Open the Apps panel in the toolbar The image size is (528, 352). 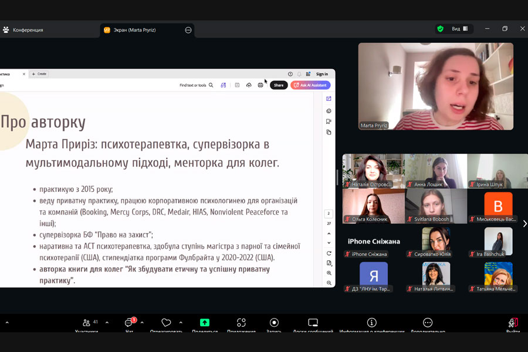(241, 323)
